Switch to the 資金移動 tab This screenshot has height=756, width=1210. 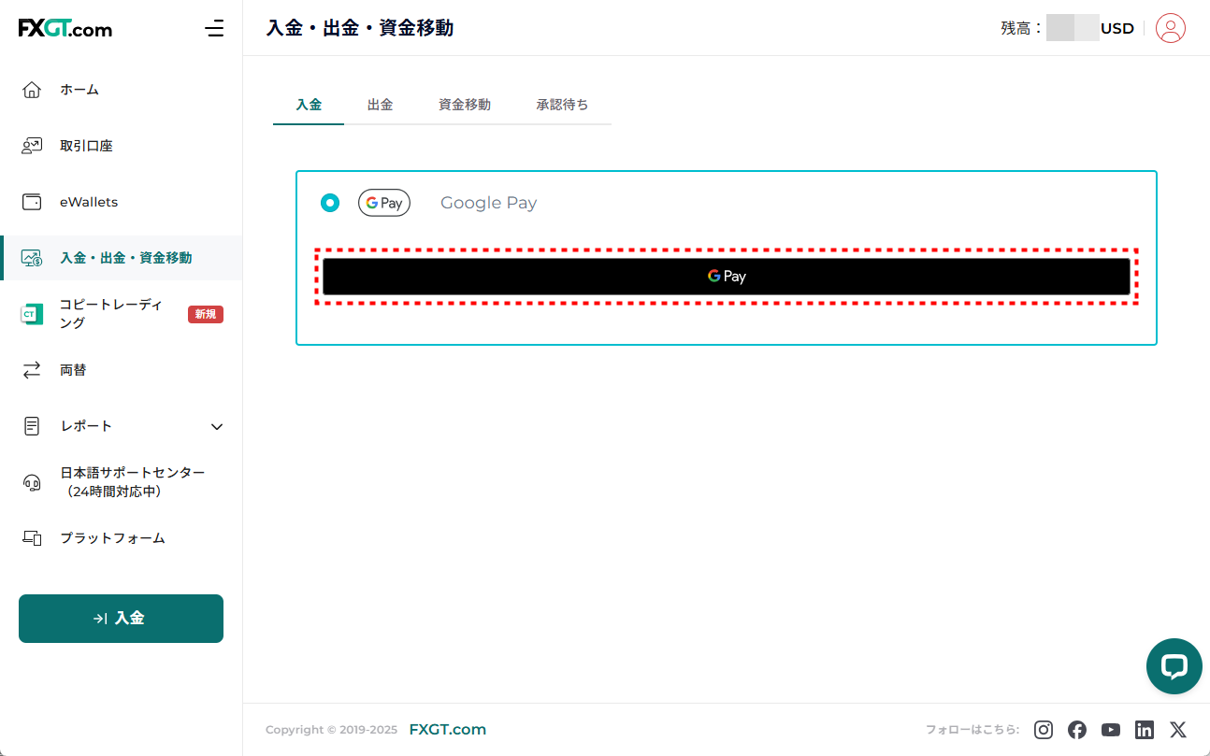coord(465,105)
